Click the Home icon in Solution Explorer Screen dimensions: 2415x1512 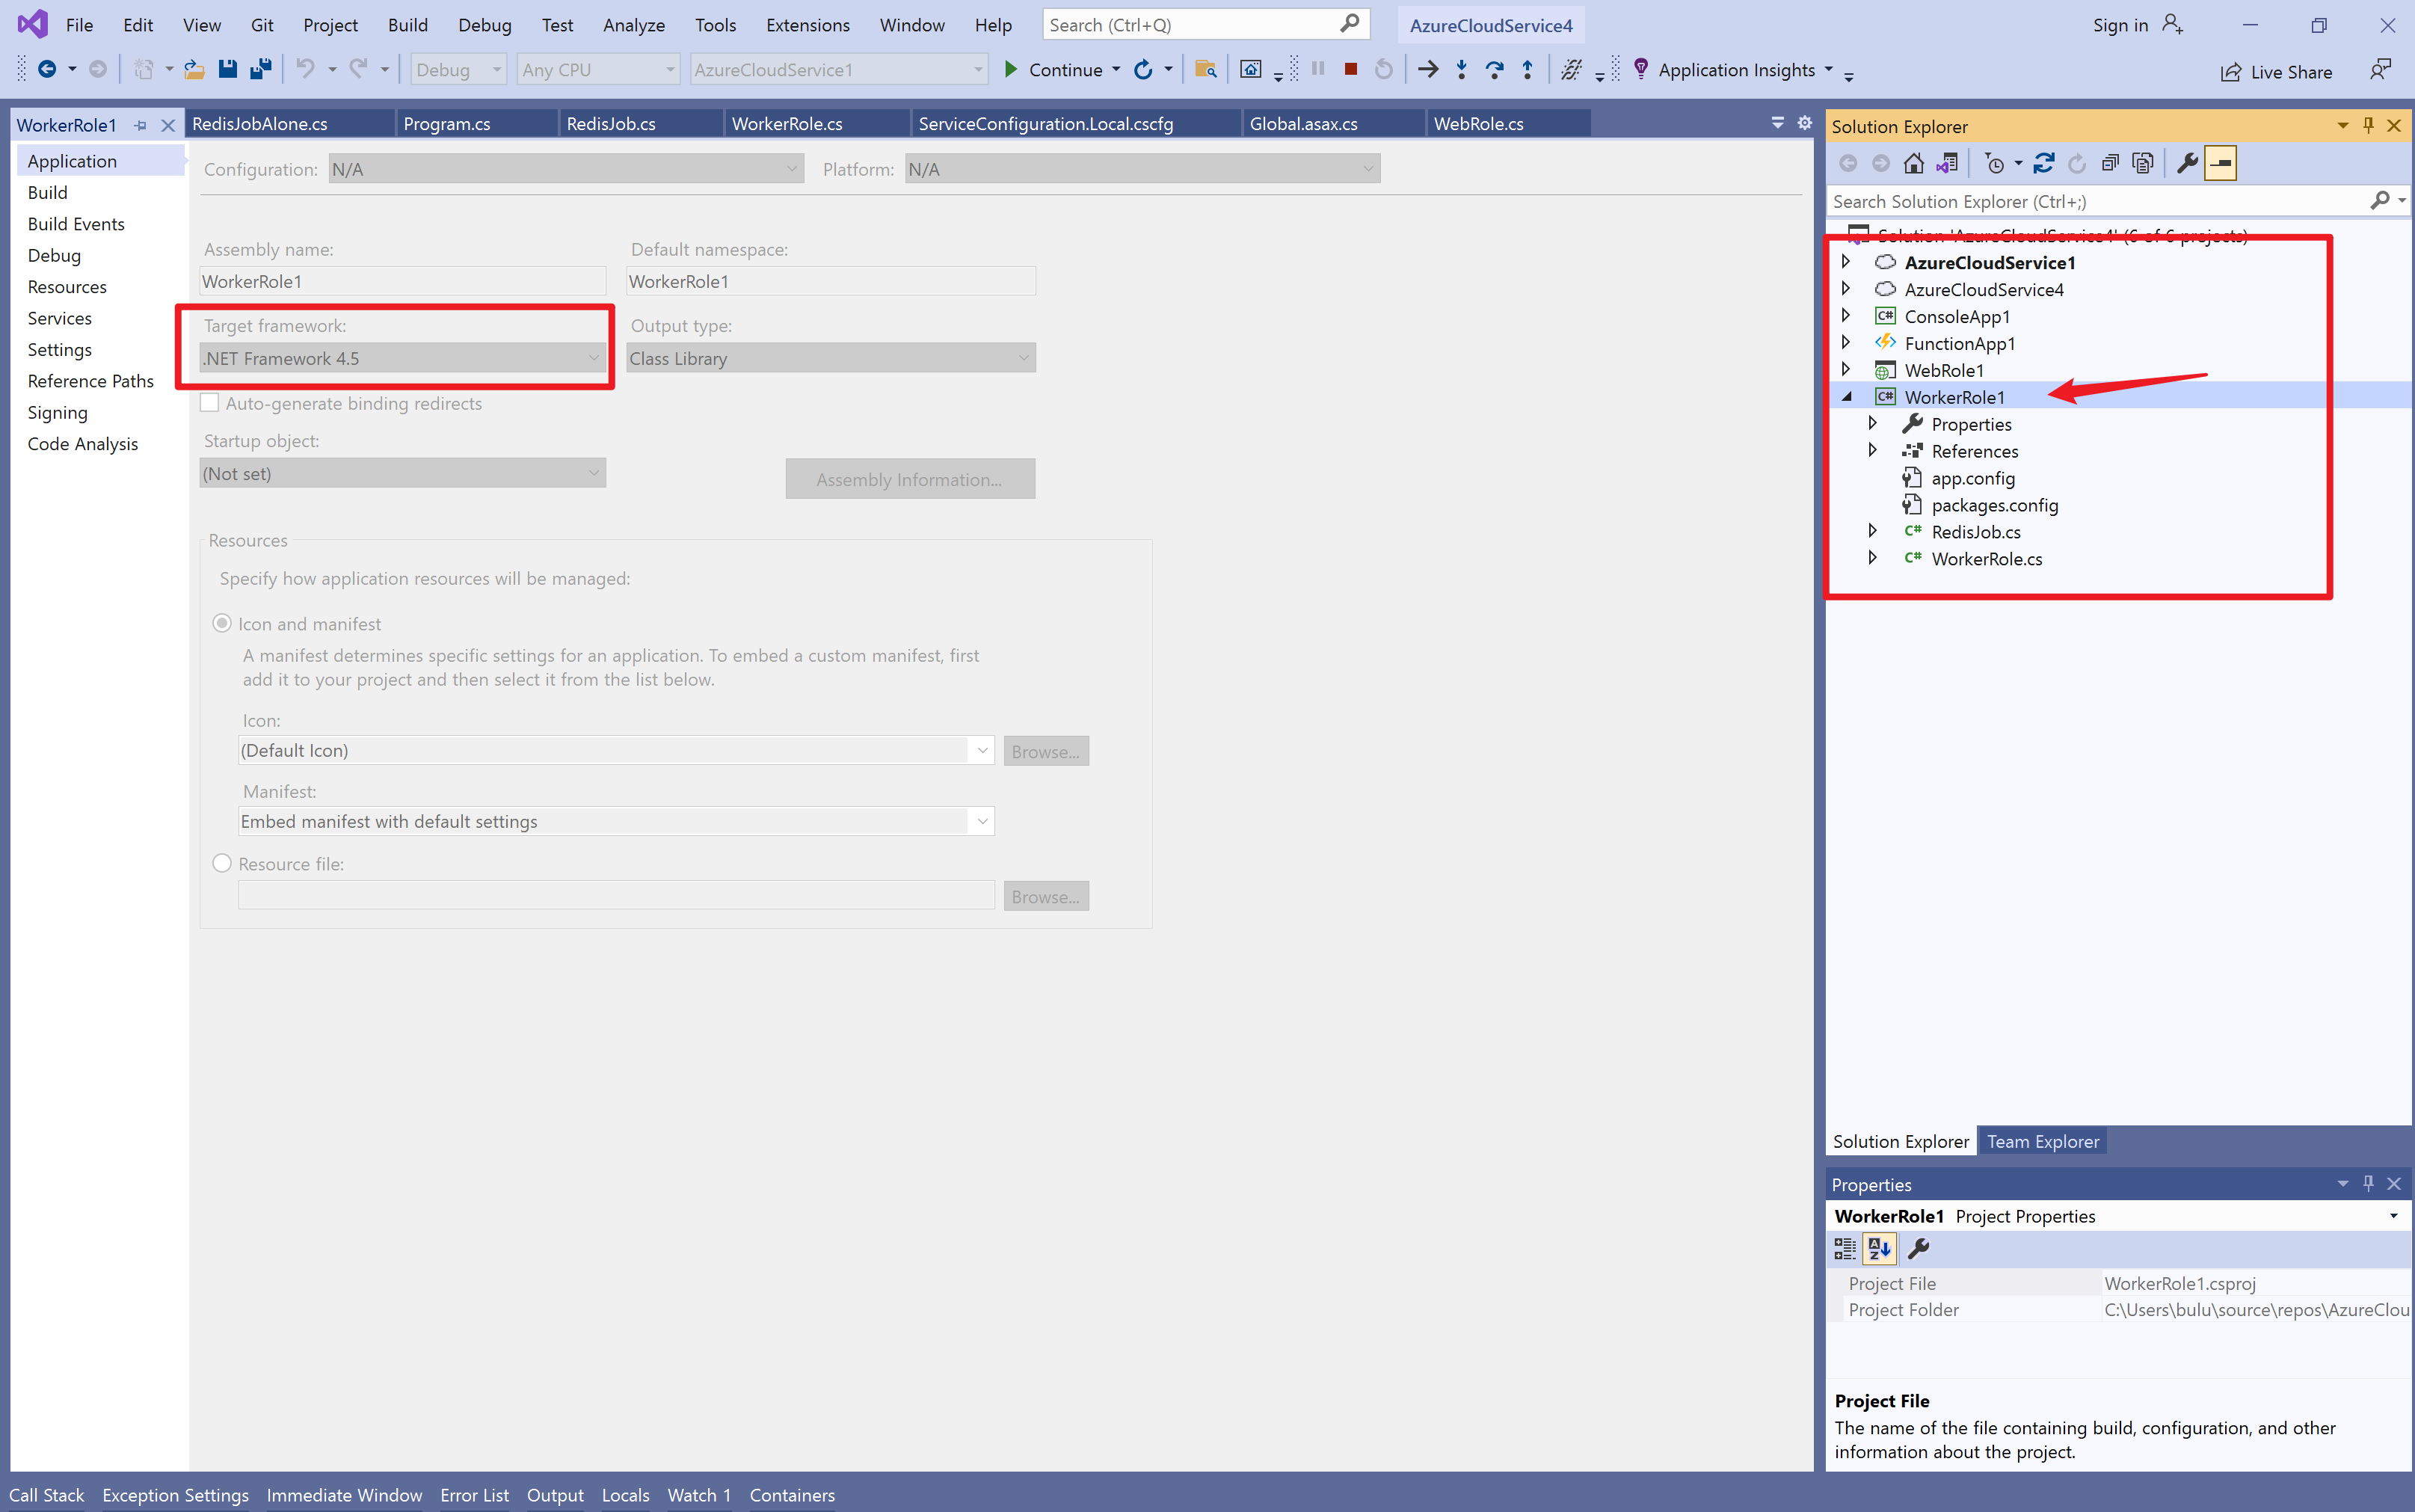tap(1913, 163)
